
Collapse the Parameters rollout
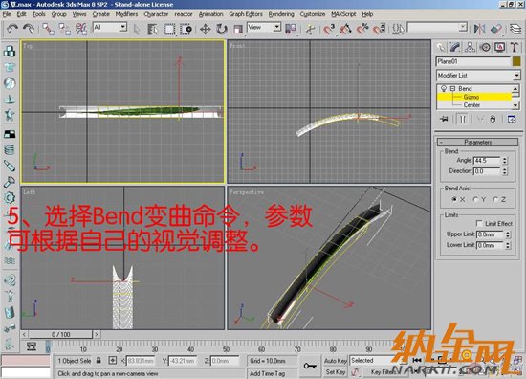click(477, 142)
